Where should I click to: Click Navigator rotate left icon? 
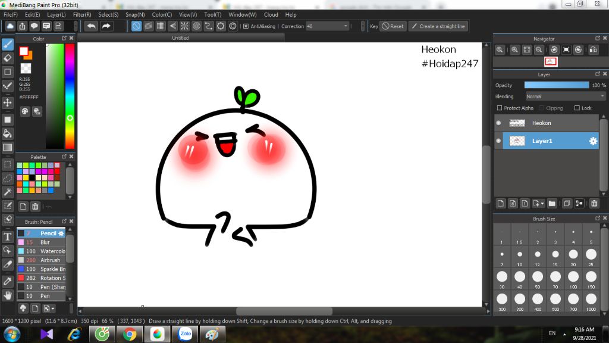(554, 50)
